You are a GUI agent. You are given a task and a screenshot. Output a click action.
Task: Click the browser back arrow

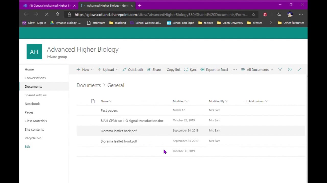[x=26, y=14]
